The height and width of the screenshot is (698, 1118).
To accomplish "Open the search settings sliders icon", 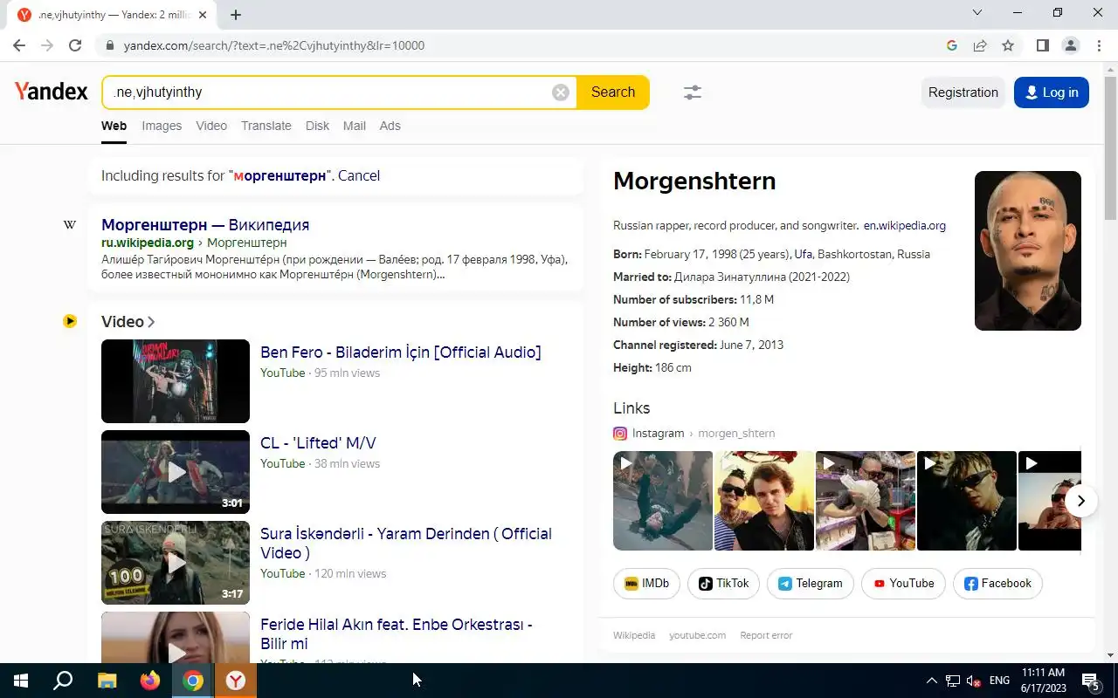I will click(693, 92).
